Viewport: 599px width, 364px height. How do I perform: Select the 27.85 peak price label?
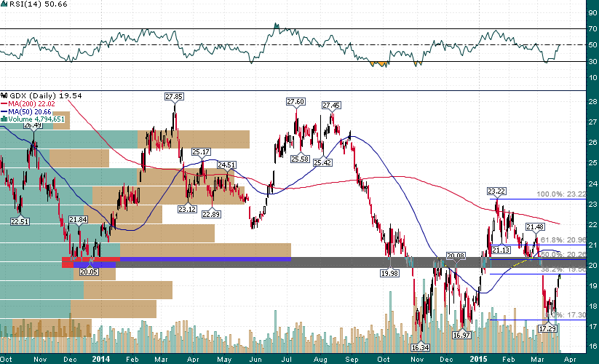click(174, 97)
